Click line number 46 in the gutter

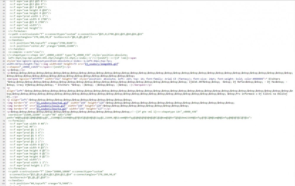click(4, 1)
